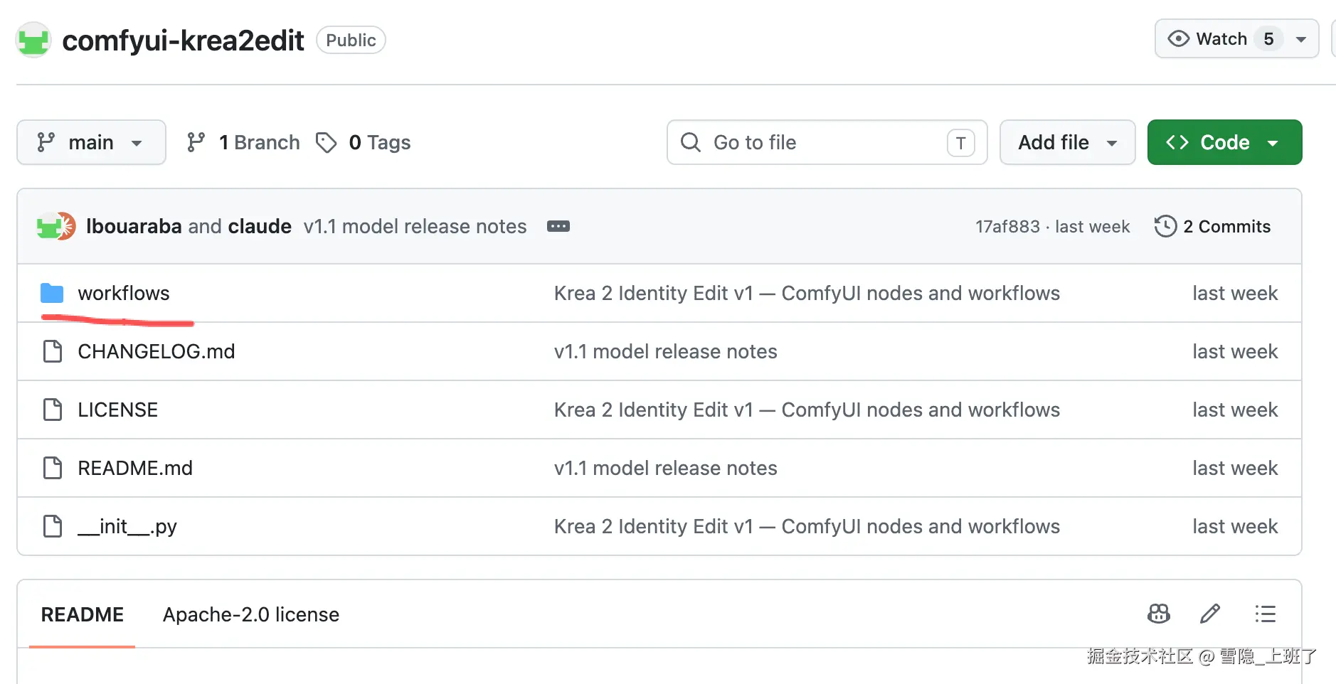Click the Copilot icon in README header
Image resolution: width=1336 pixels, height=684 pixels.
point(1159,614)
